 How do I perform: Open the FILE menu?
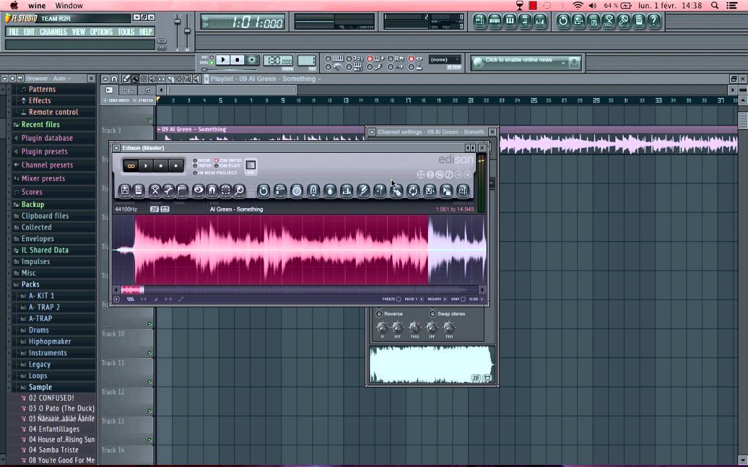coord(14,31)
